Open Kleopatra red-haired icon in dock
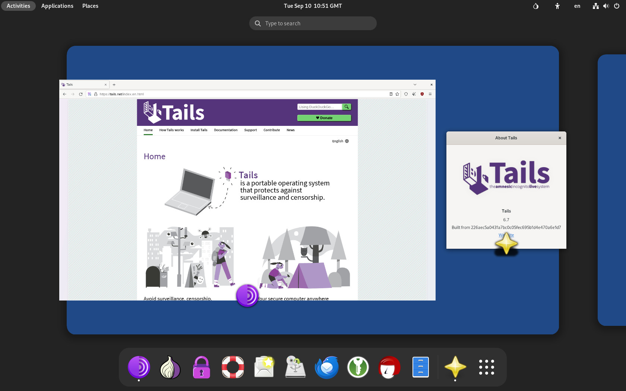This screenshot has width=626, height=391. click(x=389, y=367)
